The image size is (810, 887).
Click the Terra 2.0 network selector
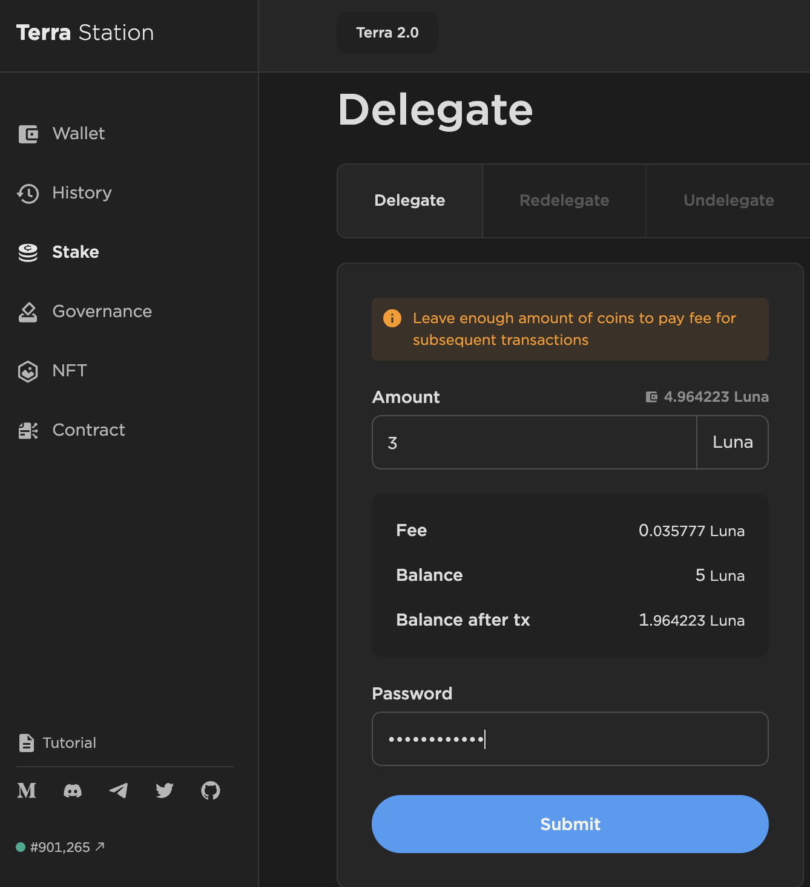(387, 33)
